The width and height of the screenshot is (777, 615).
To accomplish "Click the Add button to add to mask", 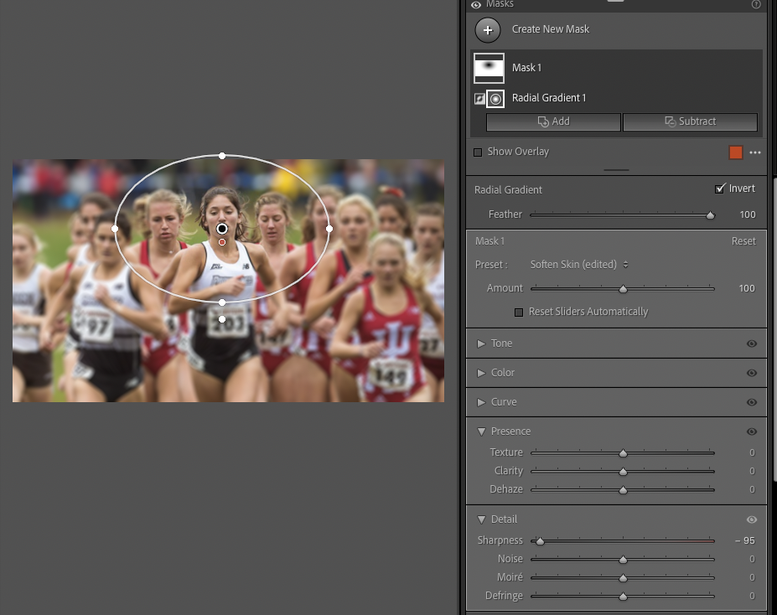I will click(552, 121).
